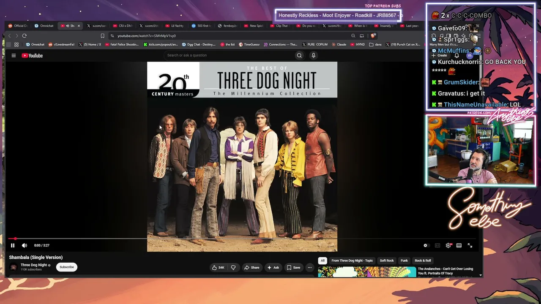Open The Avalanches video title link
541x304 pixels.
(445, 271)
